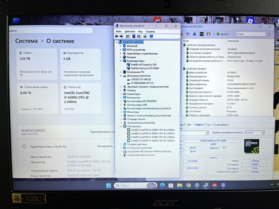Screen dimensions: 279x209
Task: Click the Settings gear icon on taskbar
Action: pos(197,185)
